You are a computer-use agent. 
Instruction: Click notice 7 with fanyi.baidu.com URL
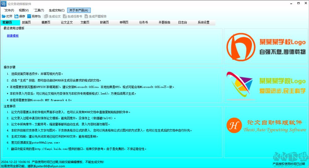[76, 149]
